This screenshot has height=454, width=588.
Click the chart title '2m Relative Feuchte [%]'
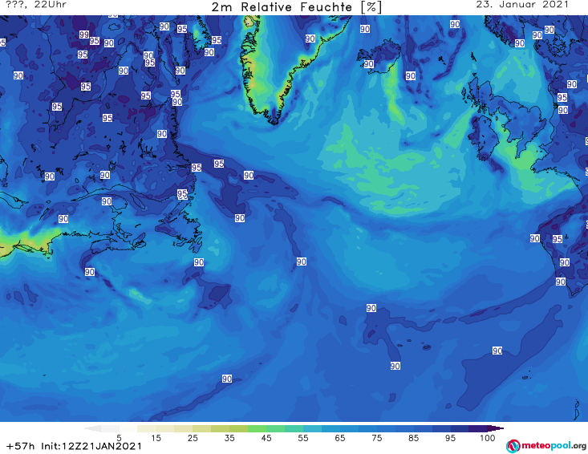click(x=296, y=7)
